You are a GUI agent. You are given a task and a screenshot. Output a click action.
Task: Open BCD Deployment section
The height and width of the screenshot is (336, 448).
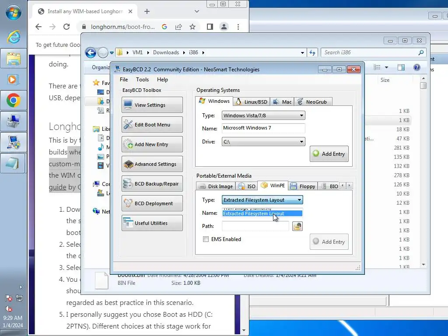(x=152, y=203)
